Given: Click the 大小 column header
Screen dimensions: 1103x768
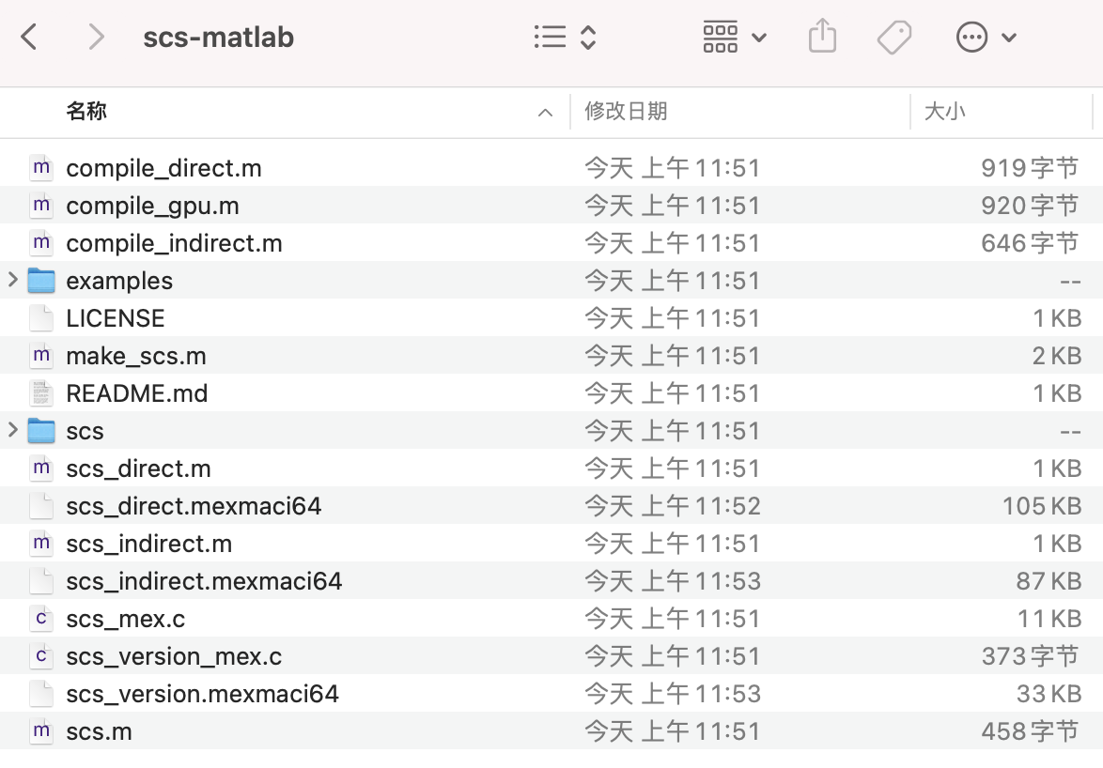Looking at the screenshot, I should point(945,111).
